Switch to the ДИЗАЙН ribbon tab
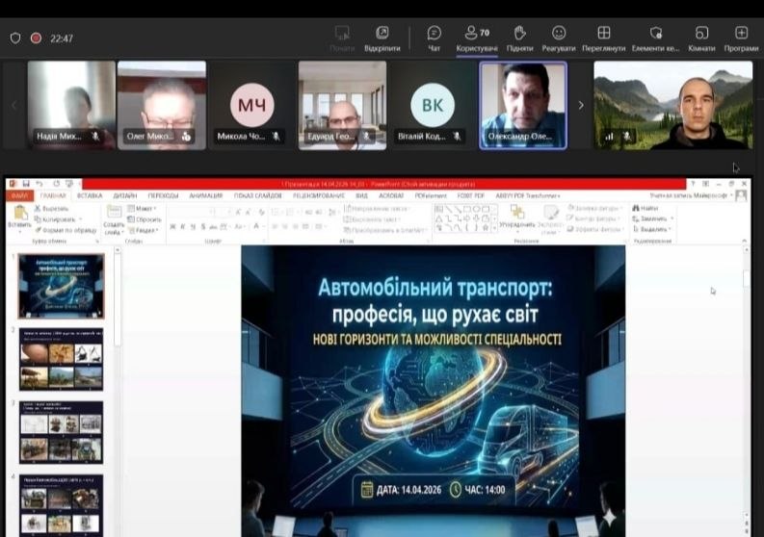This screenshot has width=764, height=537. click(124, 194)
